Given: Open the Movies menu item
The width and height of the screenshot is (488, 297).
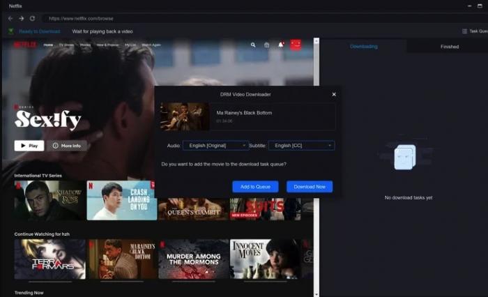Looking at the screenshot, I should point(85,45).
